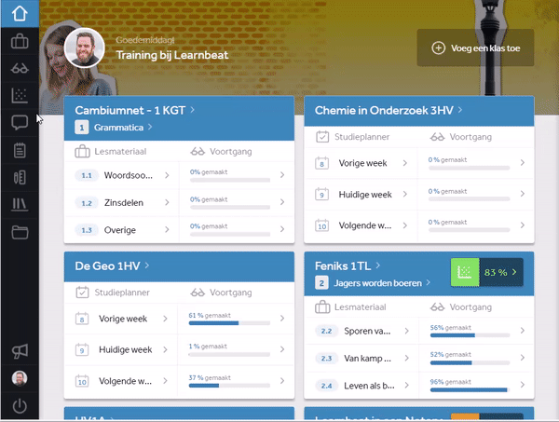Open paragraph 2.3 Van kamp ... row
The height and width of the screenshot is (422, 559).
pos(361,359)
